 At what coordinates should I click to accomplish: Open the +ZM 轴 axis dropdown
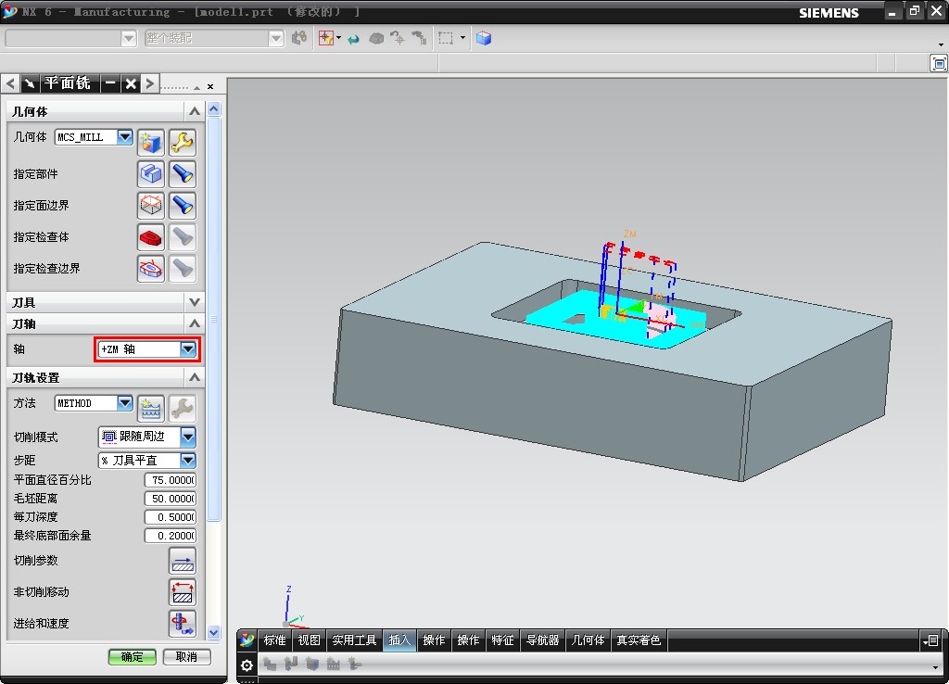point(187,349)
